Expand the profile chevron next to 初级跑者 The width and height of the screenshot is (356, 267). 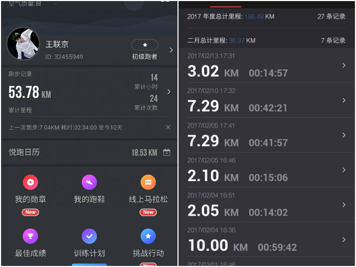coord(171,50)
